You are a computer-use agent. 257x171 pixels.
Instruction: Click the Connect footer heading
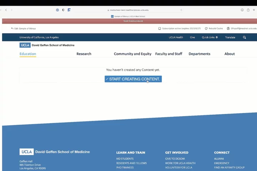[x=222, y=152]
